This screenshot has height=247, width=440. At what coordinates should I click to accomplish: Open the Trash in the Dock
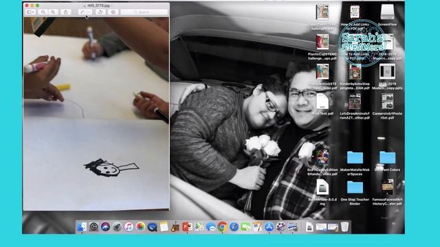pos(344,226)
